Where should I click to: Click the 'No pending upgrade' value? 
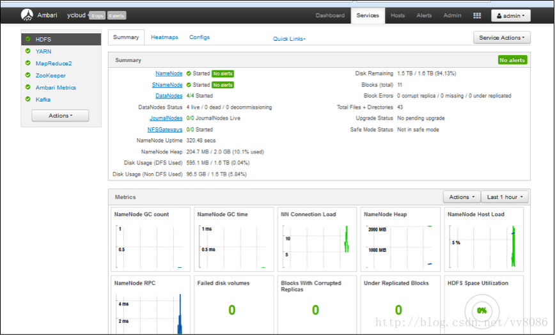(421, 118)
